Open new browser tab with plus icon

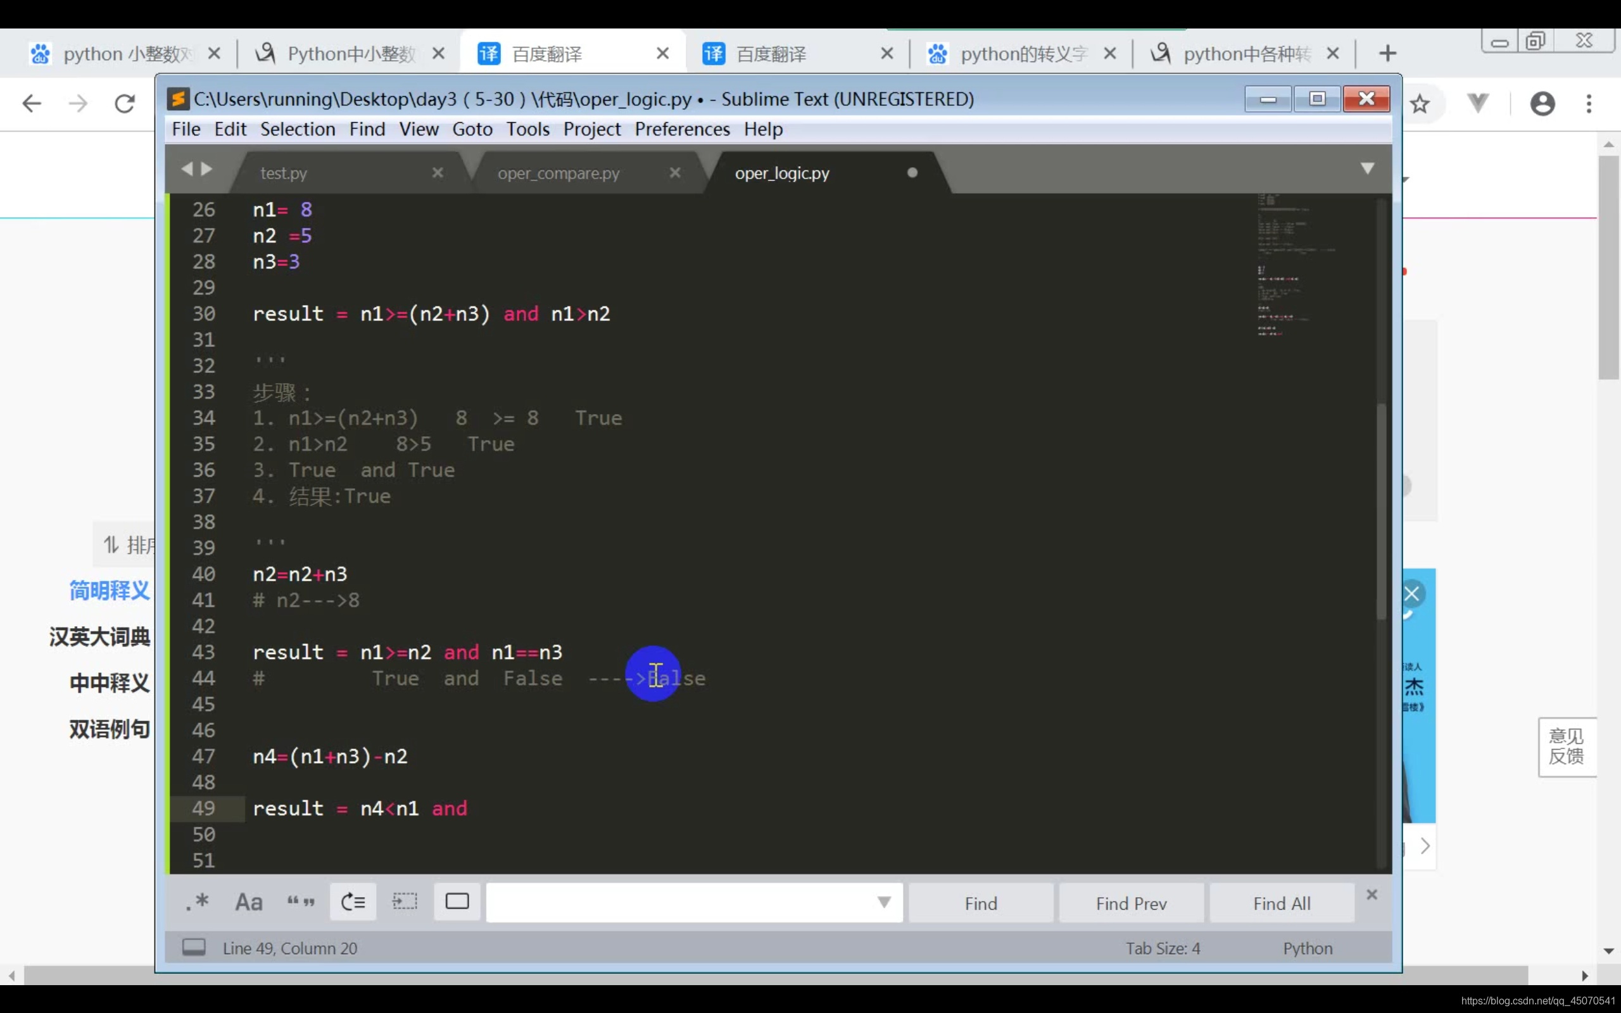pyautogui.click(x=1387, y=53)
